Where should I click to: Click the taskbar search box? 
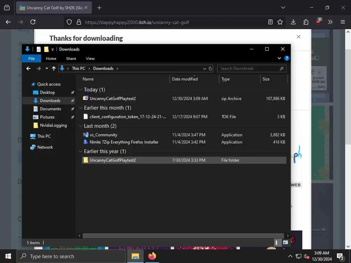pos(71,256)
